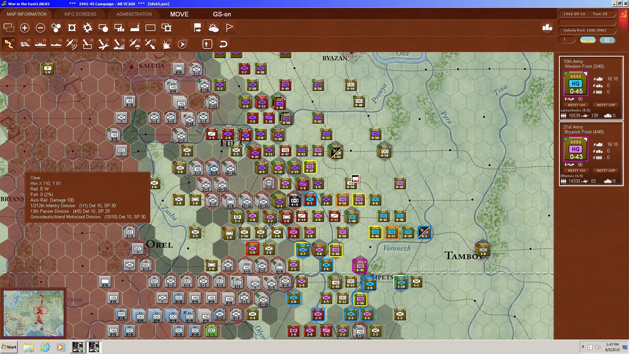Open leader Efremov (4.5) details
This screenshot has width=629, height=354.
pyautogui.click(x=572, y=176)
